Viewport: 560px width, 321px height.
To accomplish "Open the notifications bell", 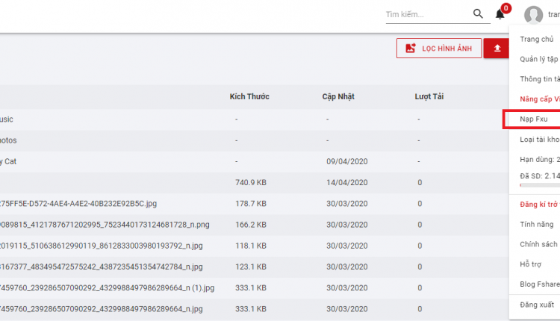I will pyautogui.click(x=500, y=14).
